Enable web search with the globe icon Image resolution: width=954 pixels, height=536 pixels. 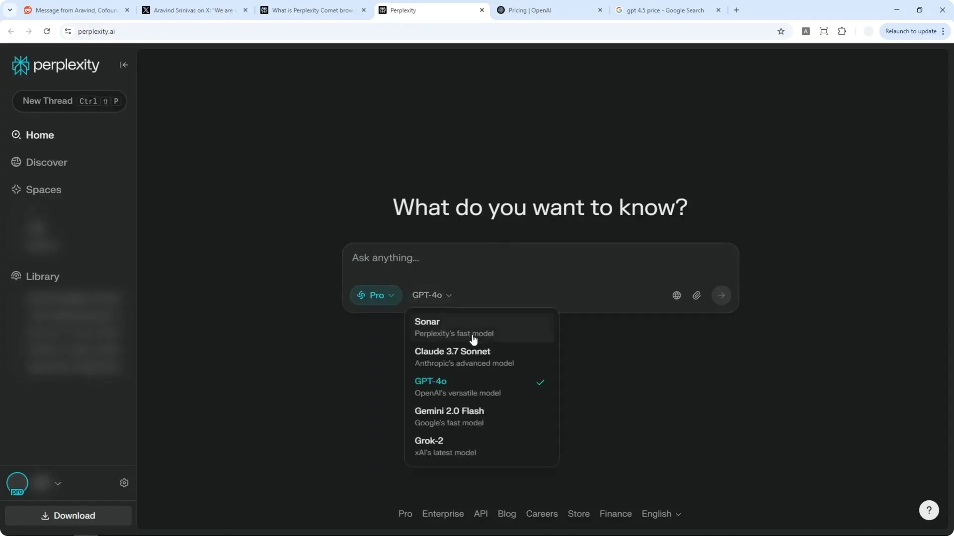[x=676, y=295]
